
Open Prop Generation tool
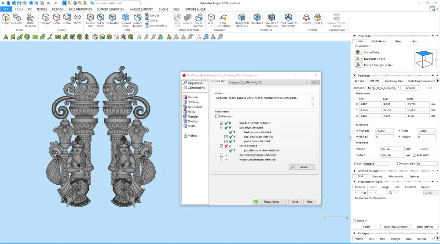[x=223, y=21]
